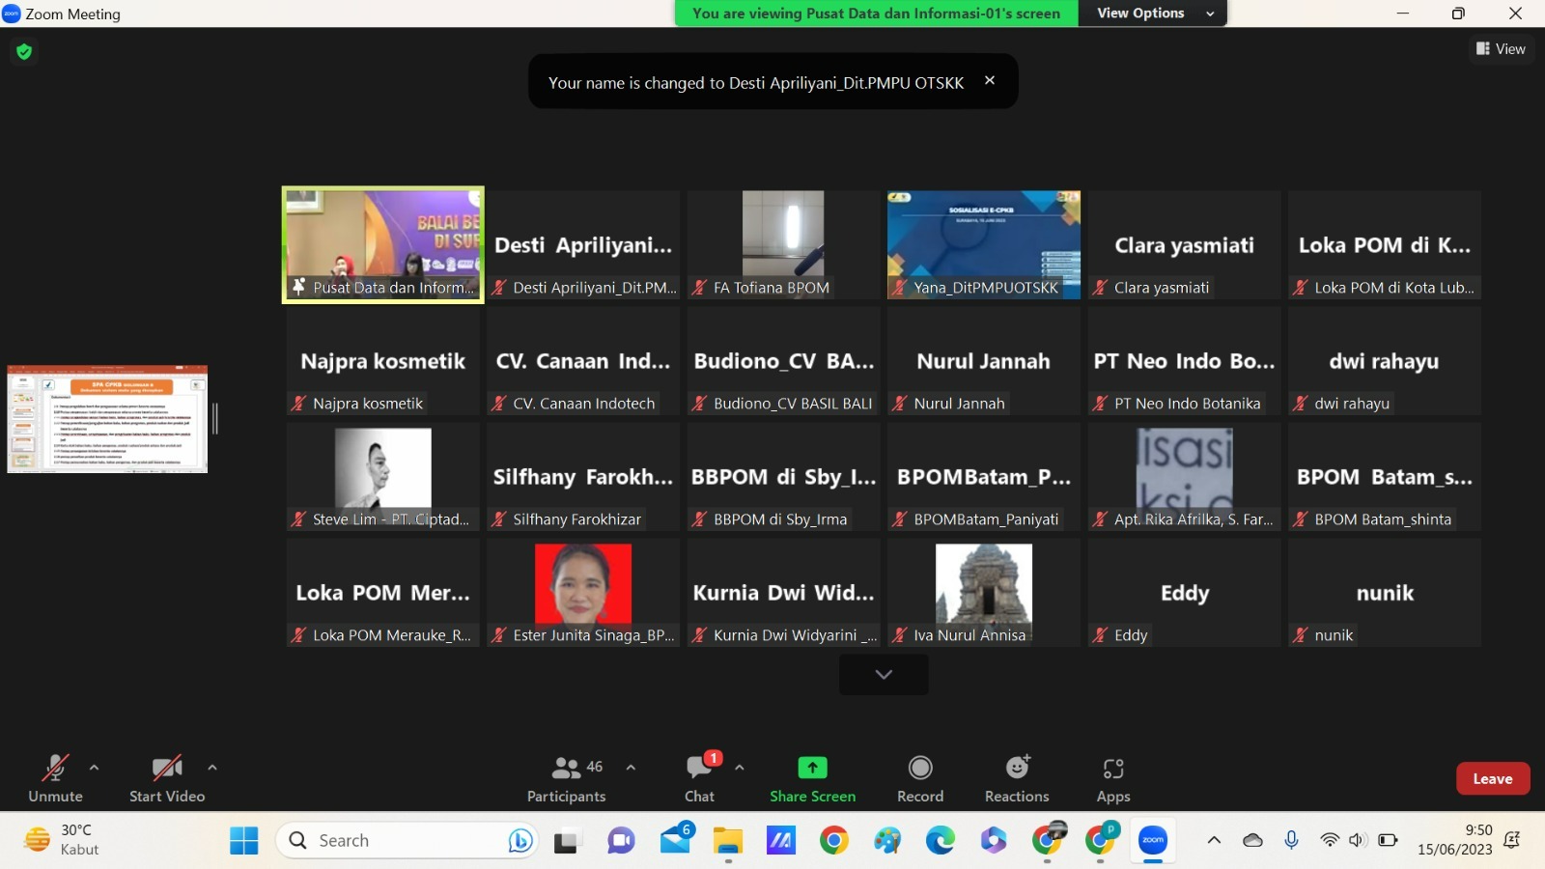This screenshot has height=869, width=1545.
Task: Show next page of participants with down chevron
Action: tap(884, 674)
